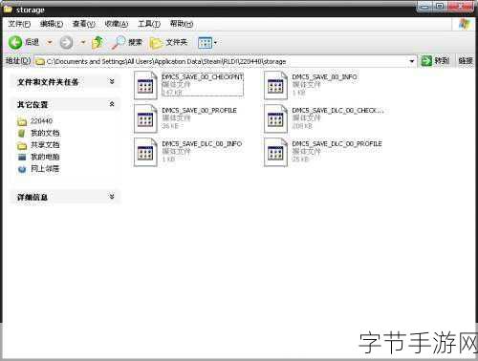The image size is (478, 361).
Task: Collapse the Other Places panel
Action: point(112,104)
